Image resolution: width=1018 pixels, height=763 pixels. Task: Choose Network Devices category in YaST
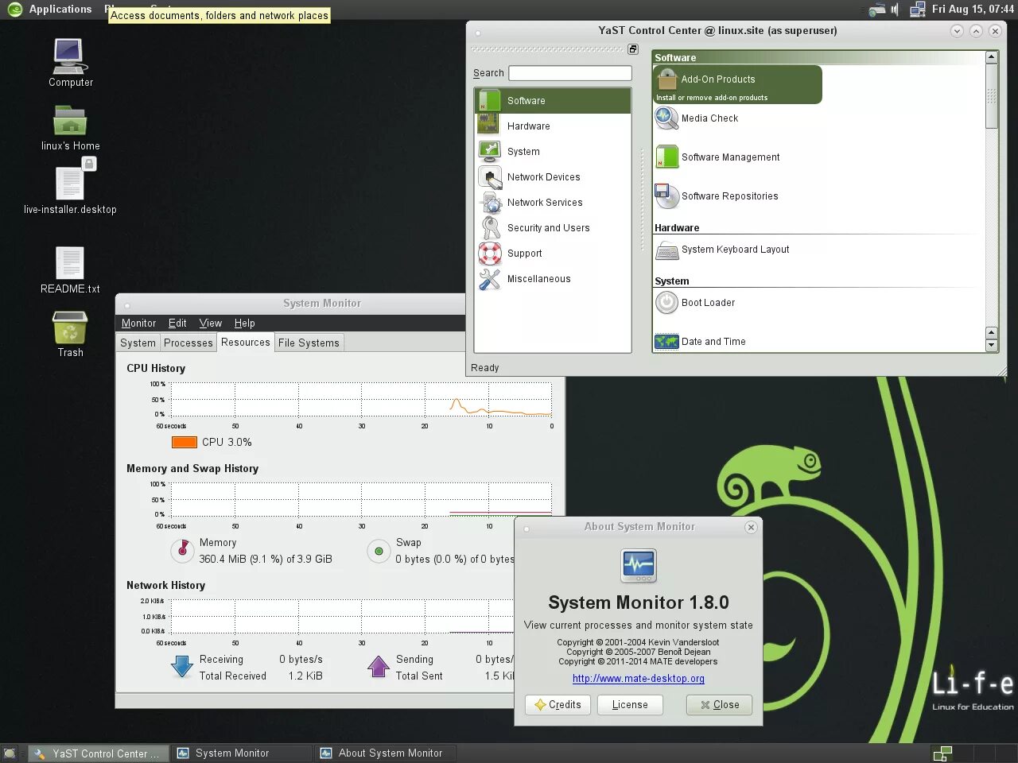[553, 177]
